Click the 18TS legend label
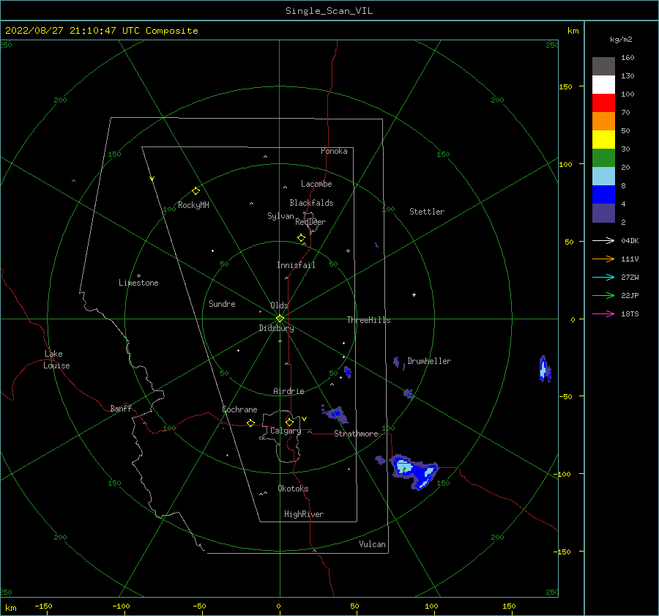This screenshot has width=659, height=616. [630, 314]
